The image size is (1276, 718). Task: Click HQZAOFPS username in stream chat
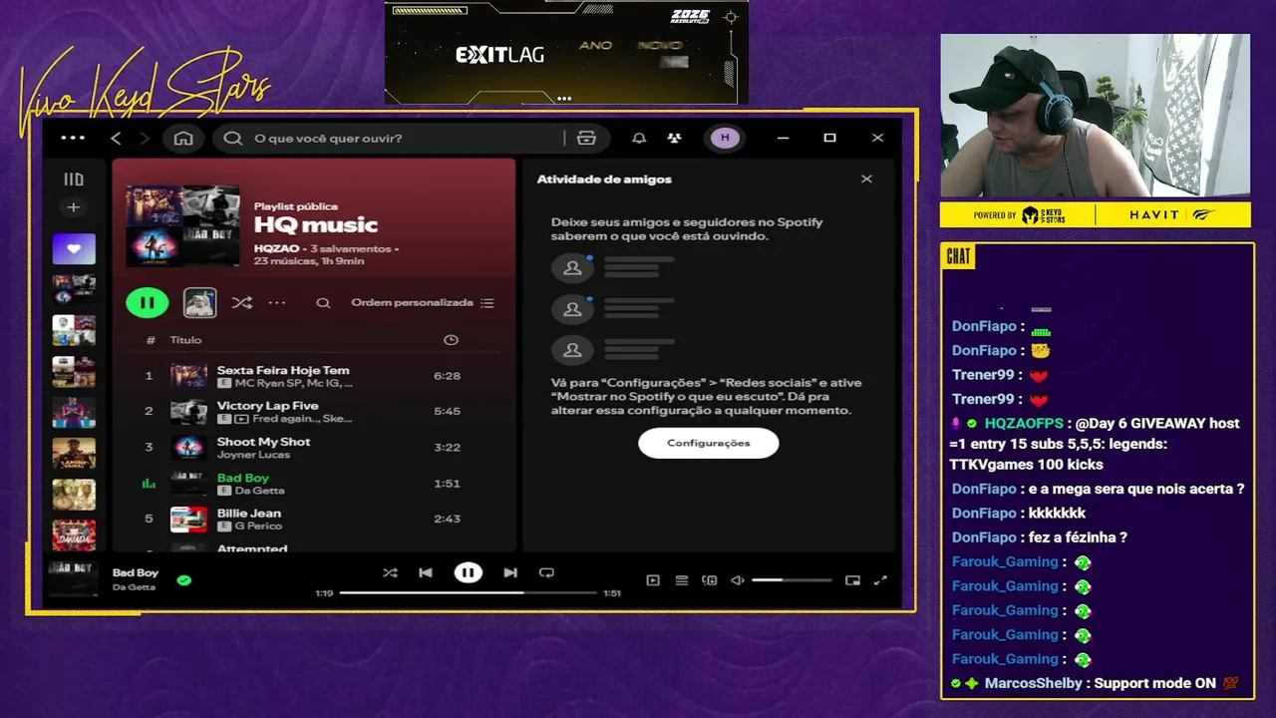coord(1024,423)
